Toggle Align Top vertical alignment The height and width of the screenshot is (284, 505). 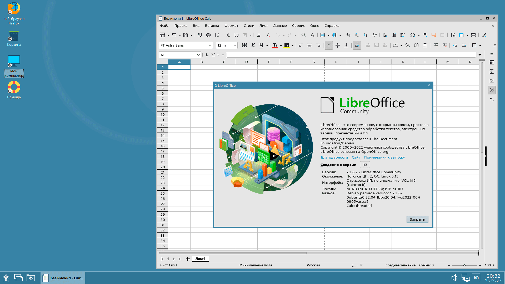click(x=329, y=45)
